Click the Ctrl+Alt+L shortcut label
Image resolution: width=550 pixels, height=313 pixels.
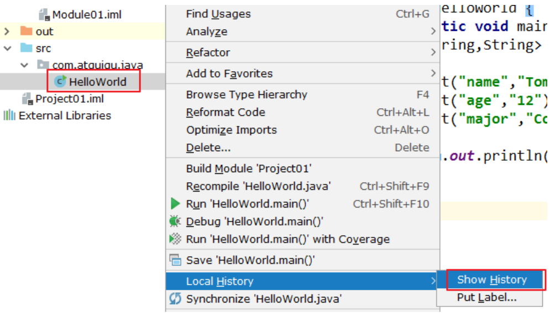(x=402, y=113)
